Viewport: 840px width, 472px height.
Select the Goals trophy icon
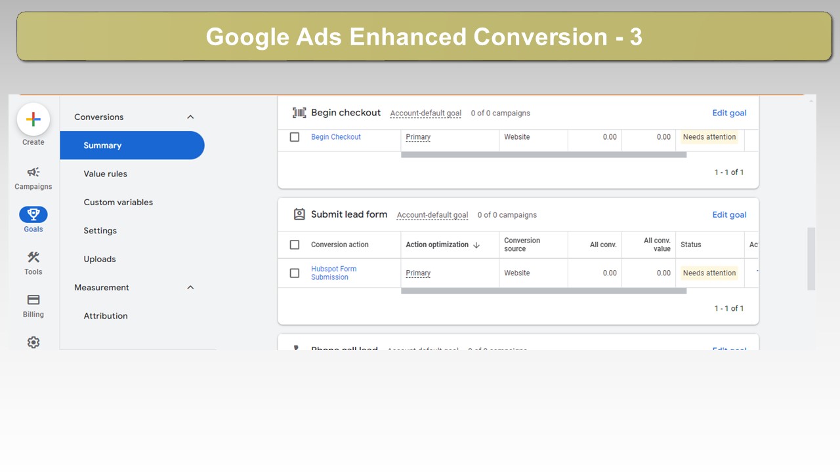pyautogui.click(x=33, y=214)
